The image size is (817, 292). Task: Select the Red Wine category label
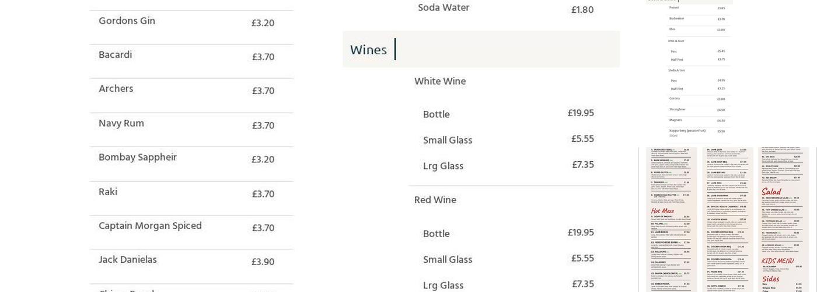pos(435,200)
